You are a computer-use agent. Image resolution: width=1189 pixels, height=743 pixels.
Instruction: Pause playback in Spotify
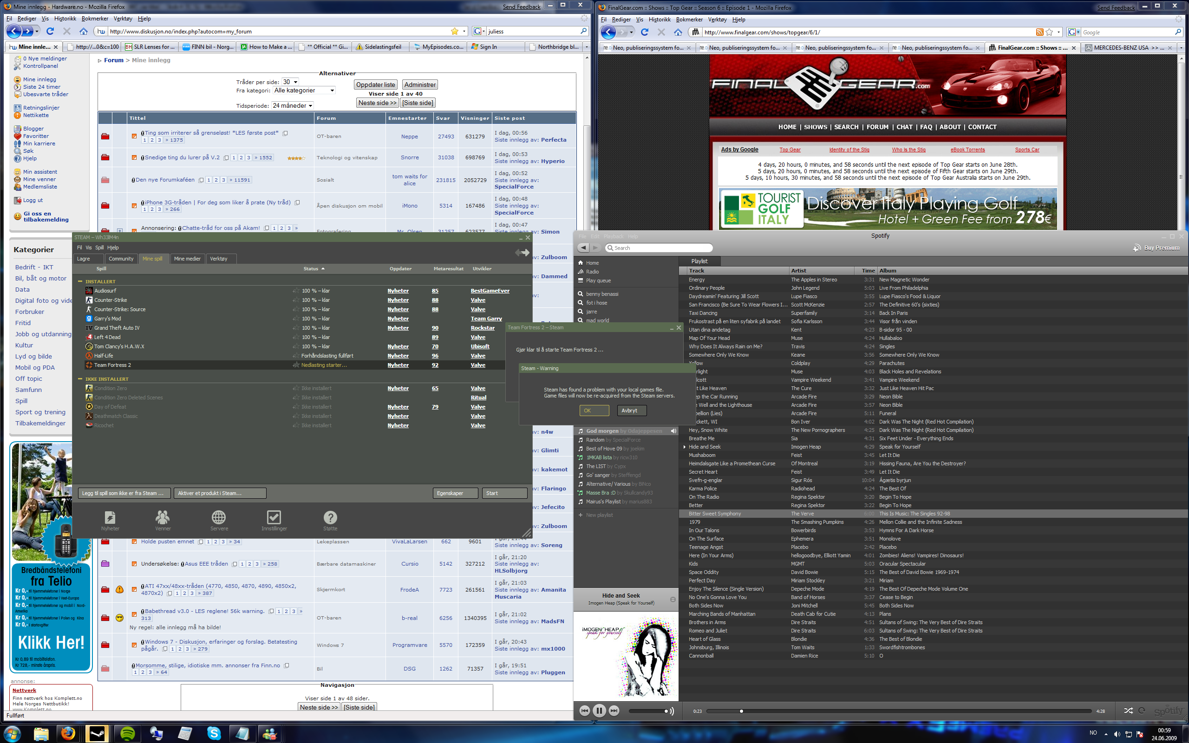point(599,710)
